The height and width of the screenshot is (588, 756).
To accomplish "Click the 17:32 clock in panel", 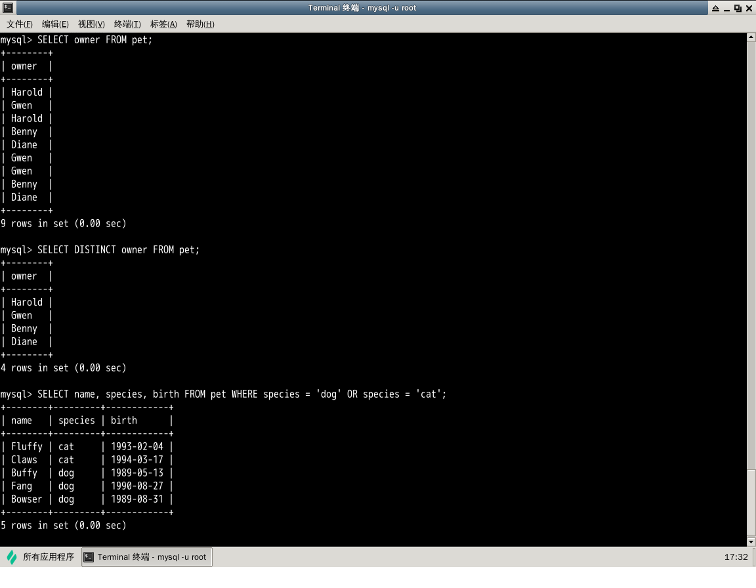I will [x=736, y=557].
